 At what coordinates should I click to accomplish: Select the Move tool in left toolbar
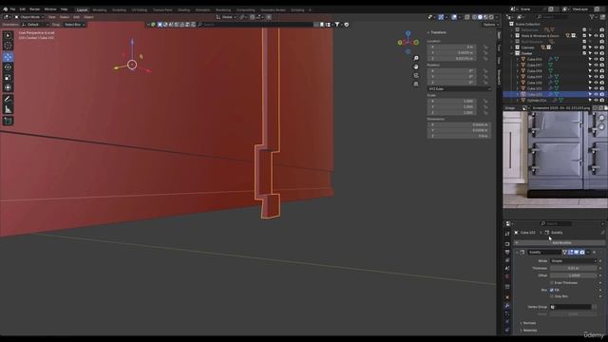pos(8,57)
